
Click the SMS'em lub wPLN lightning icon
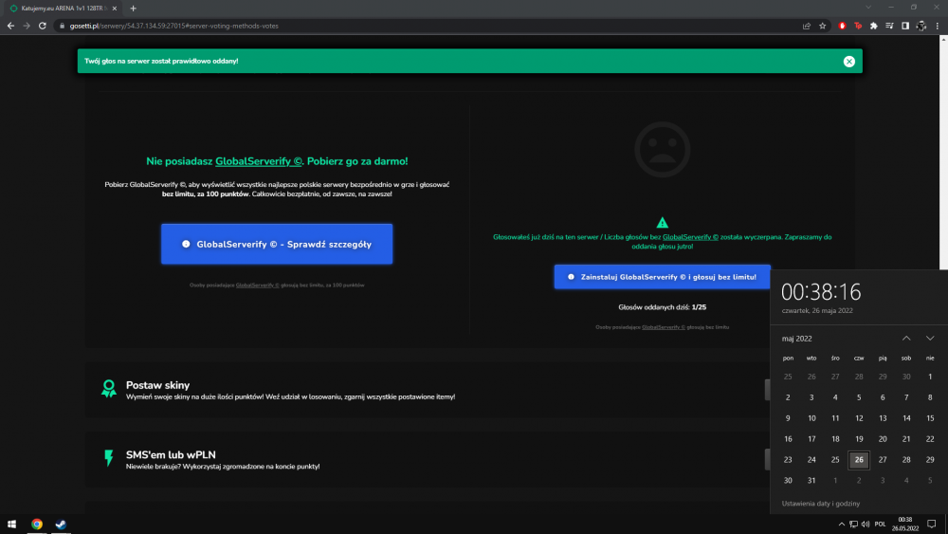109,458
